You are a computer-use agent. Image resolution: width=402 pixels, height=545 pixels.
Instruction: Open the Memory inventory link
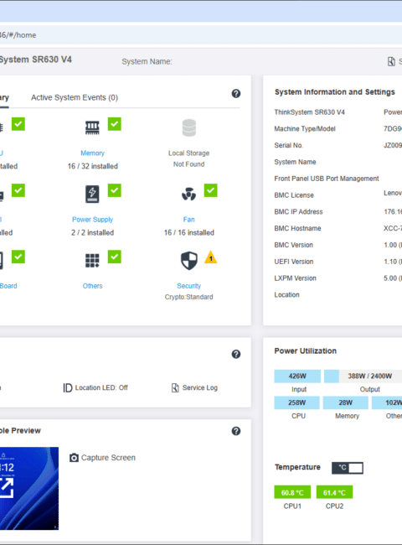[92, 153]
